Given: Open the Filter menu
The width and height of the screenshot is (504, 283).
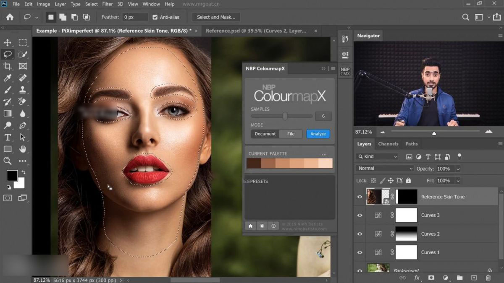Looking at the screenshot, I should point(108,4).
